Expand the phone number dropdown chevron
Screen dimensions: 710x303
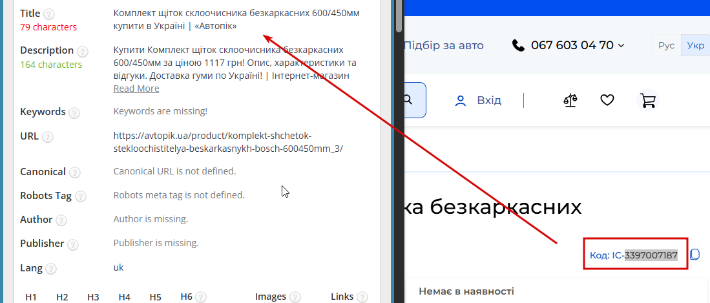(x=621, y=45)
